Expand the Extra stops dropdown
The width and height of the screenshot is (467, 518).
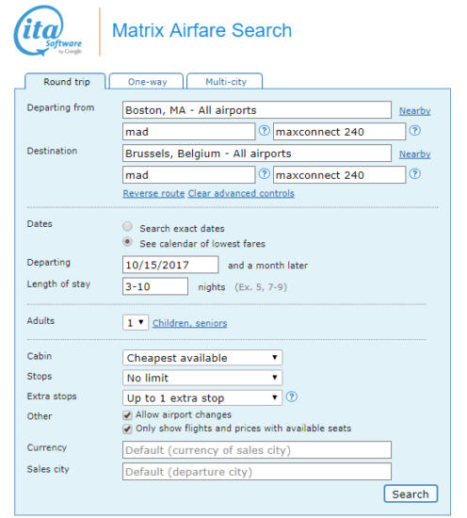(x=202, y=398)
